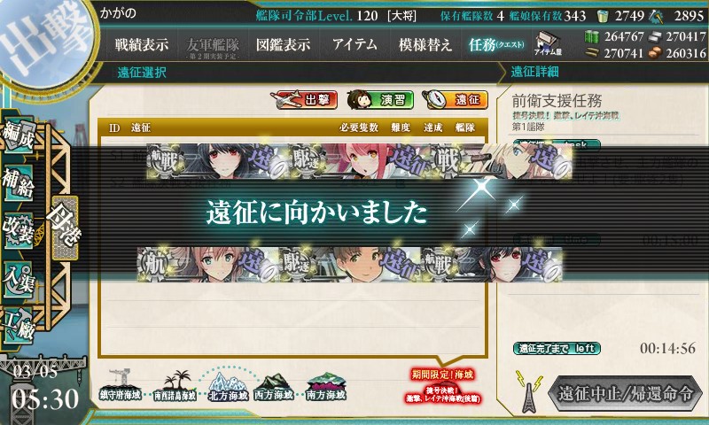This screenshot has width=709, height=425.
Task: Open limited-time 期間限定海域 area
Action: tap(442, 387)
